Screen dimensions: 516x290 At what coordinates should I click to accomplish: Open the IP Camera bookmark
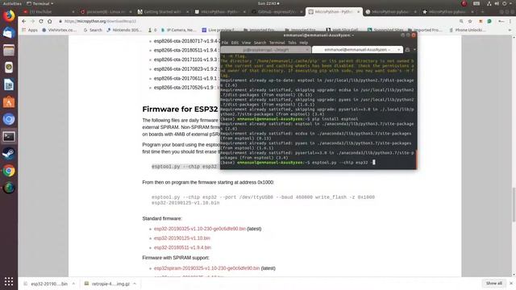click(179, 30)
